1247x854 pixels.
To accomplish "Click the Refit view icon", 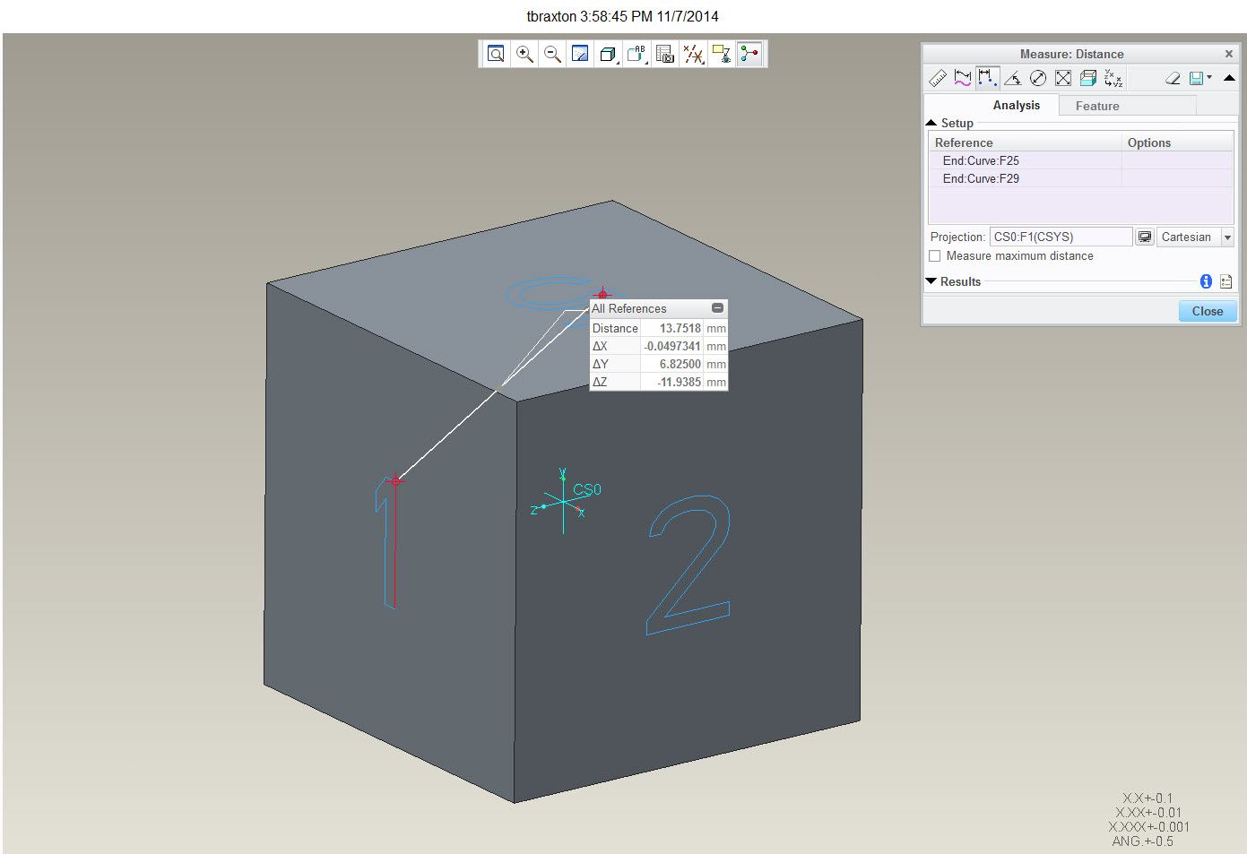I will [x=496, y=54].
